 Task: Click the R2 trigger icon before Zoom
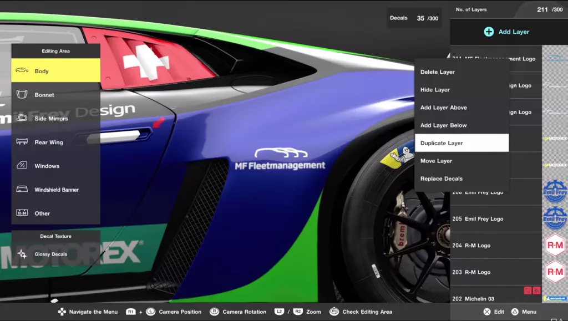(x=298, y=312)
